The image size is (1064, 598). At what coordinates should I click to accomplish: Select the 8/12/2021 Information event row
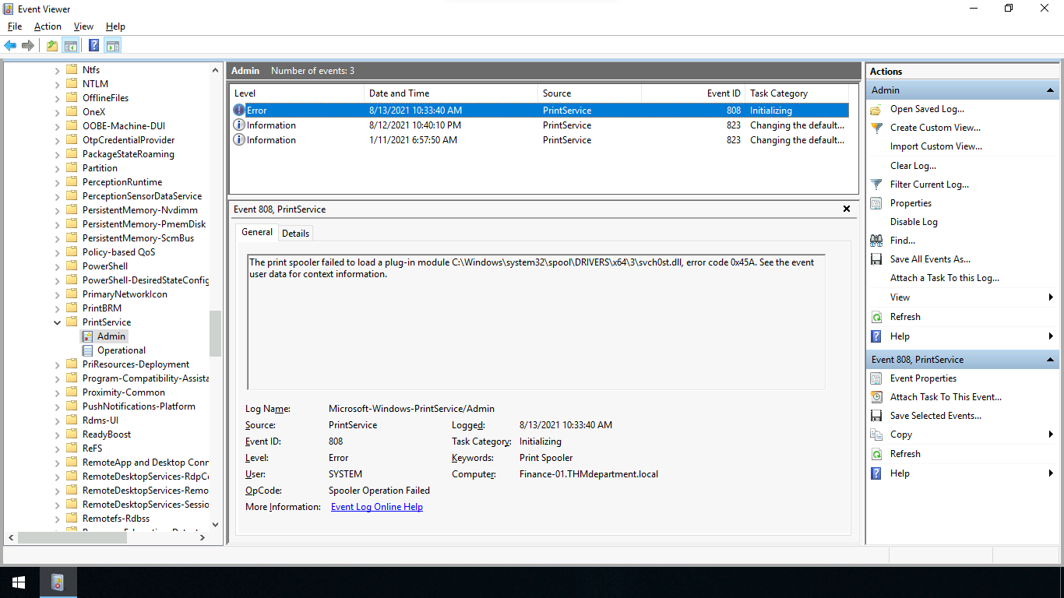pyautogui.click(x=540, y=125)
